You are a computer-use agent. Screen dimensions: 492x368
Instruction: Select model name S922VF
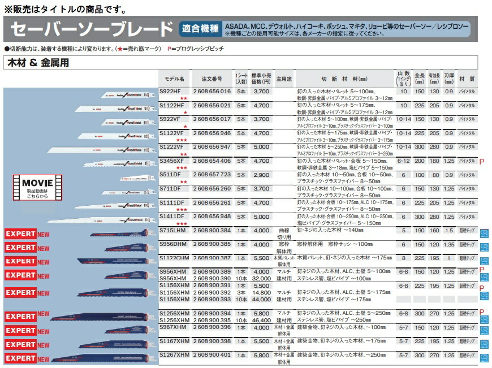[x=170, y=119]
